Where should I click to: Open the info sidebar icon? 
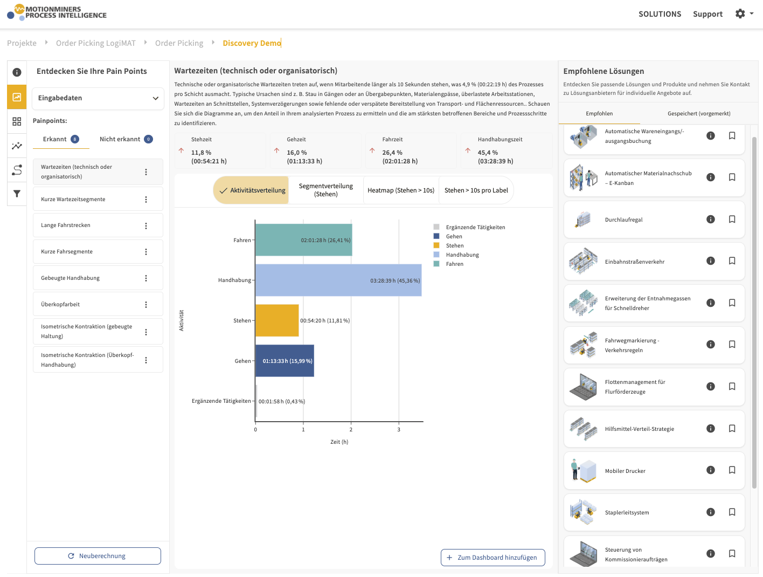[x=17, y=72]
